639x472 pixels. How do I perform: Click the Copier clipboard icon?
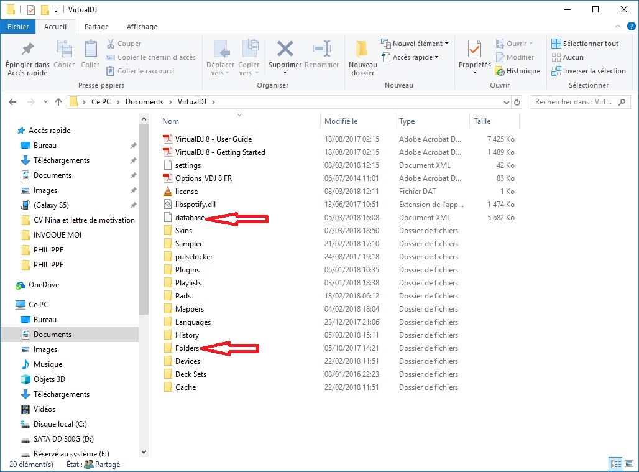[x=64, y=50]
